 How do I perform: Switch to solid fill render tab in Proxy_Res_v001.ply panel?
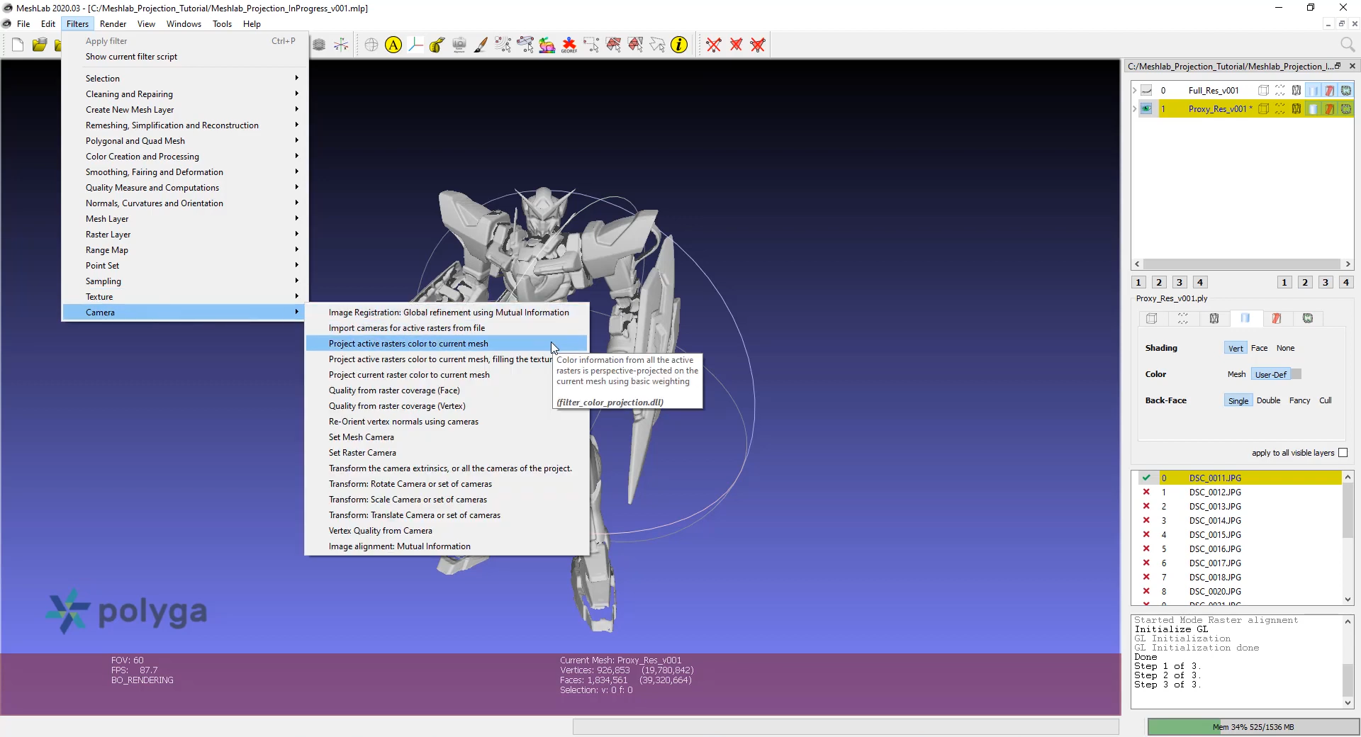coord(1245,318)
